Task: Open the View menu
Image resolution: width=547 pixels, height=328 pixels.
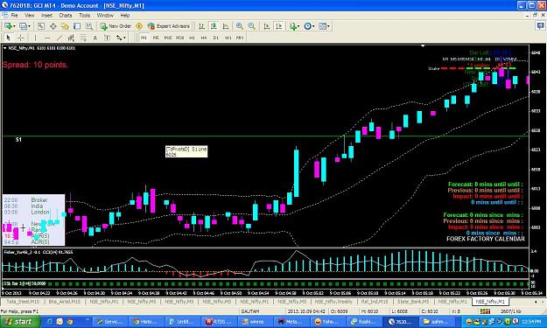Action: (29, 16)
